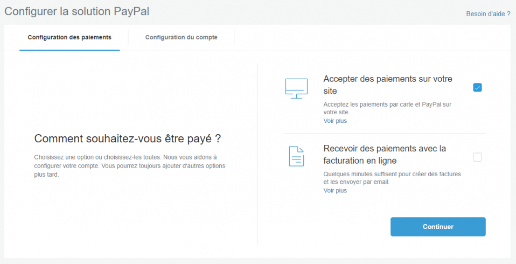Image resolution: width=516 pixels, height=264 pixels.
Task: Open the Besoin d'aide ? link
Action: [489, 14]
